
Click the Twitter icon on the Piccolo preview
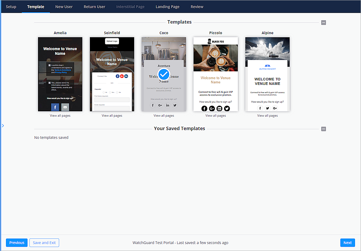[x=227, y=108]
